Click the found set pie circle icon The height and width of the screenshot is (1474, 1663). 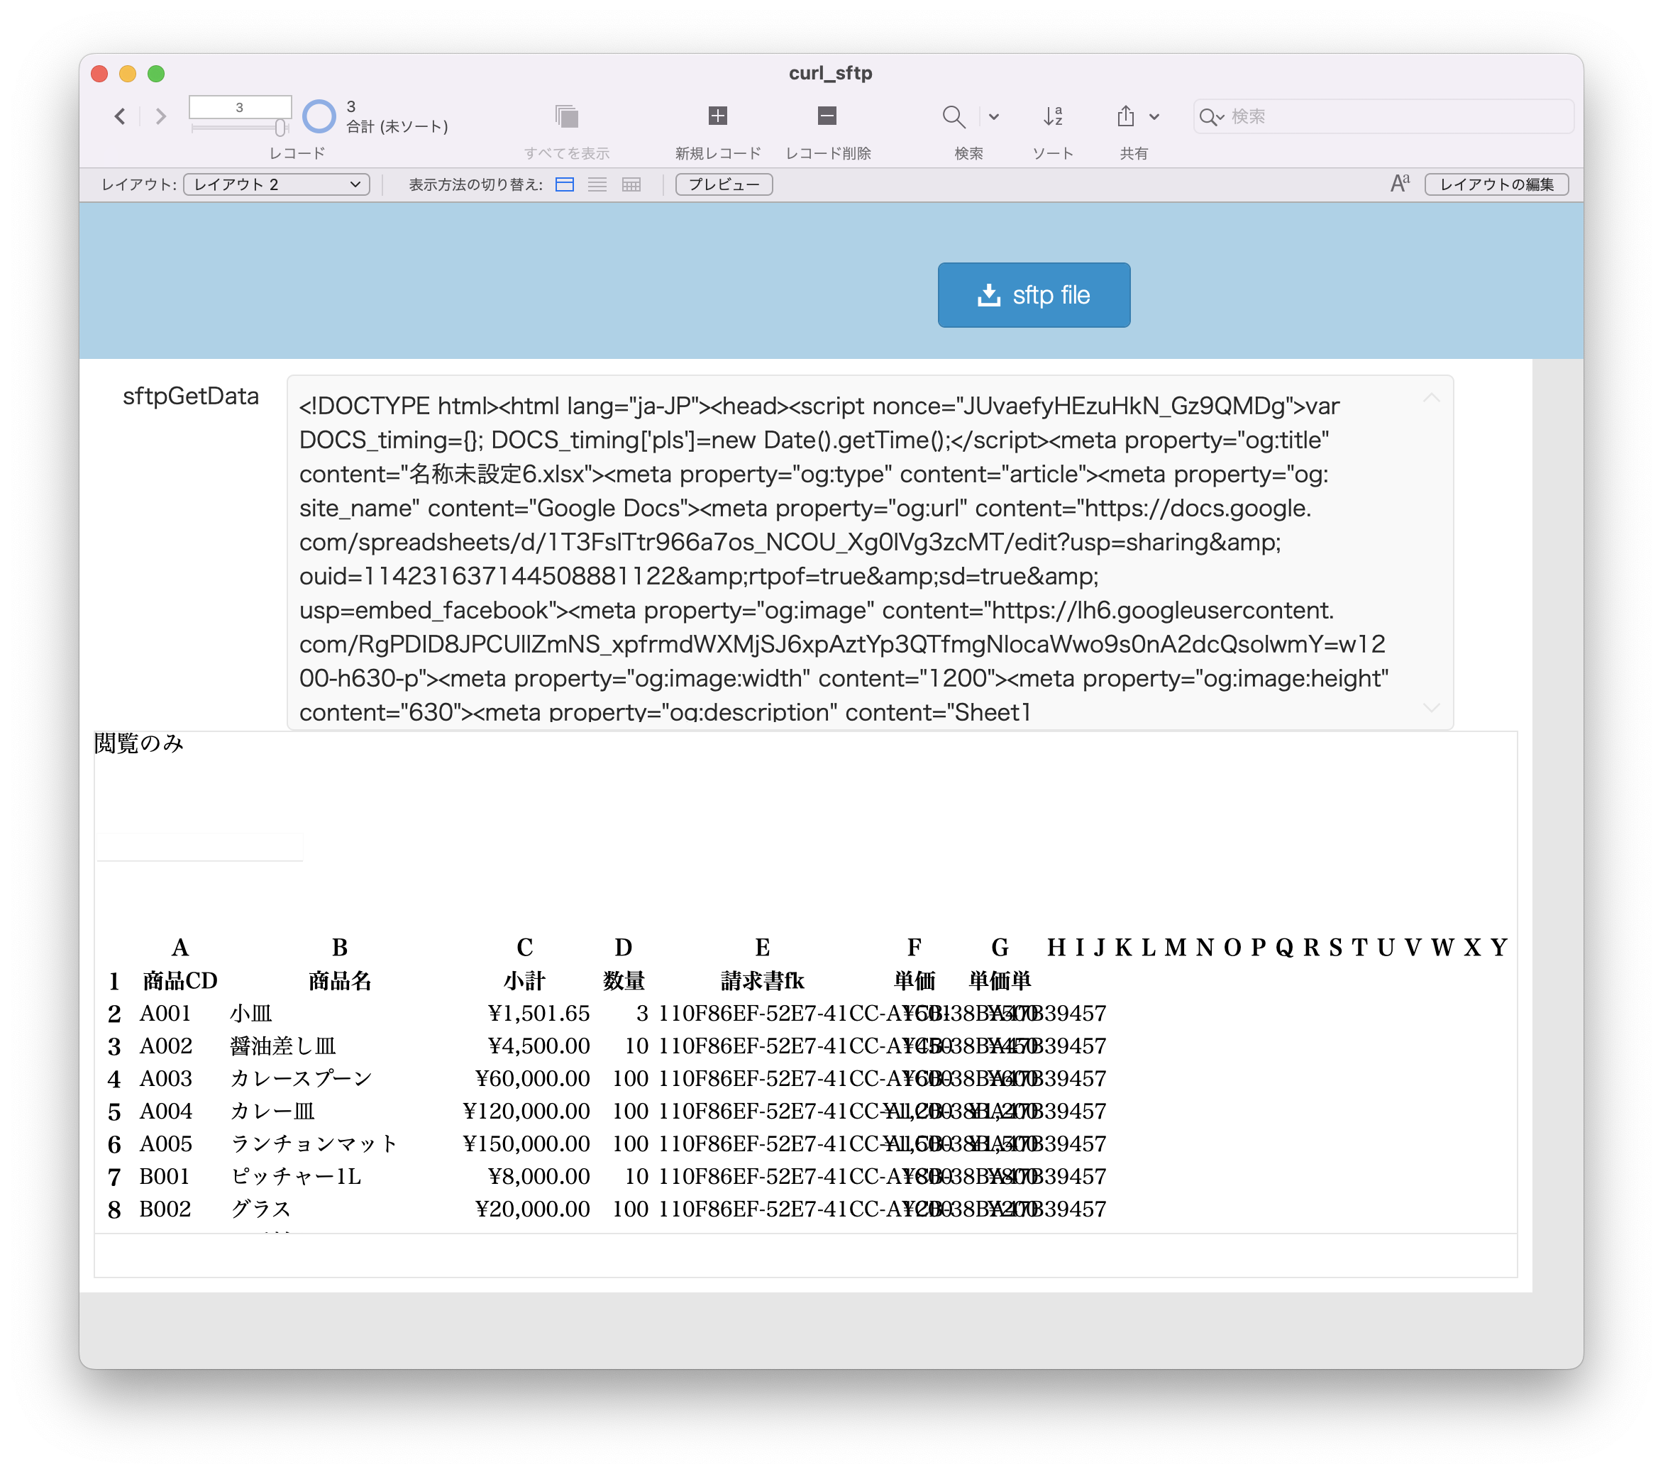point(319,116)
